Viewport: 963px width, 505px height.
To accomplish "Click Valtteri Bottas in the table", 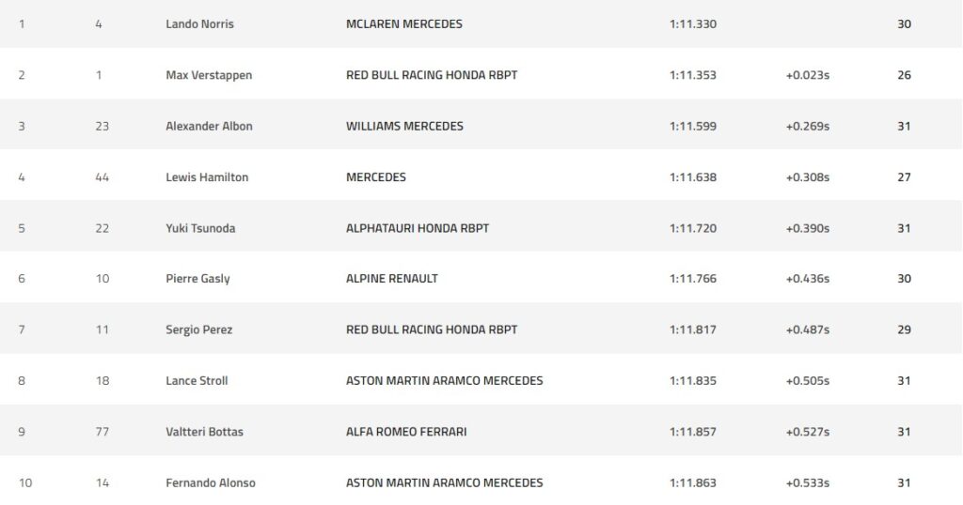I will coord(204,432).
